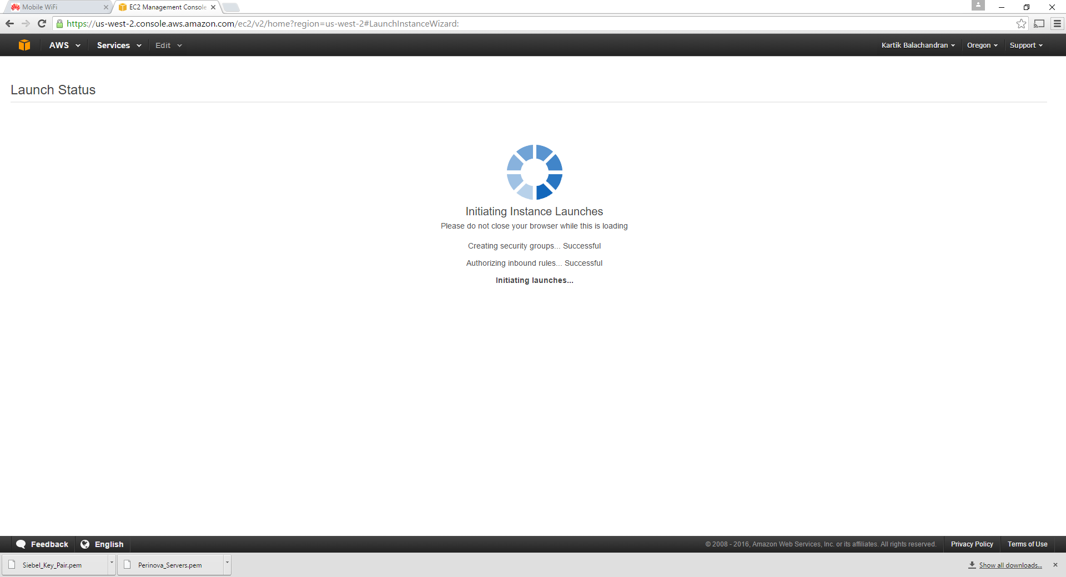Click the Chrome user profile icon
Image resolution: width=1066 pixels, height=577 pixels.
tap(978, 6)
